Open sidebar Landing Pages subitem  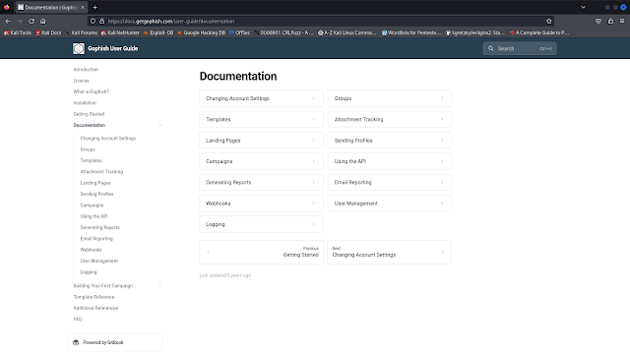[95, 183]
